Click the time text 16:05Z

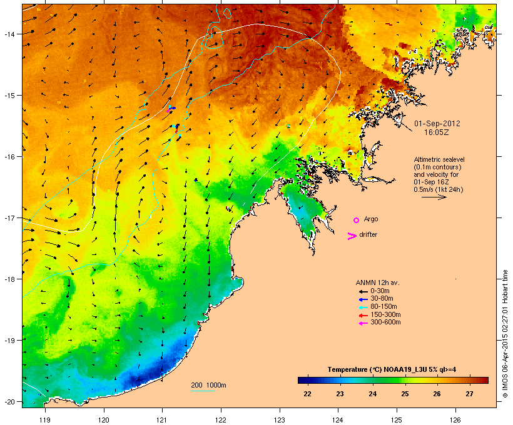click(x=437, y=132)
